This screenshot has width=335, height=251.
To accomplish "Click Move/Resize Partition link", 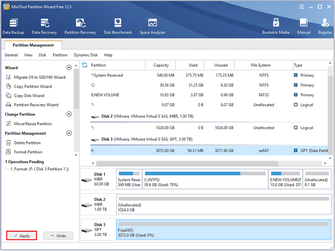I will pyautogui.click(x=33, y=123).
